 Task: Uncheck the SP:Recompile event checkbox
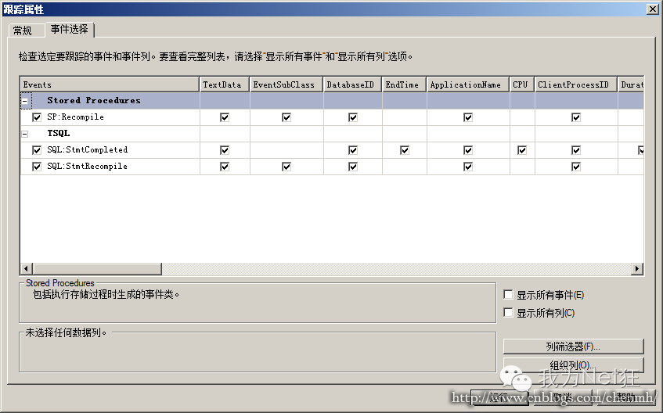coord(37,117)
